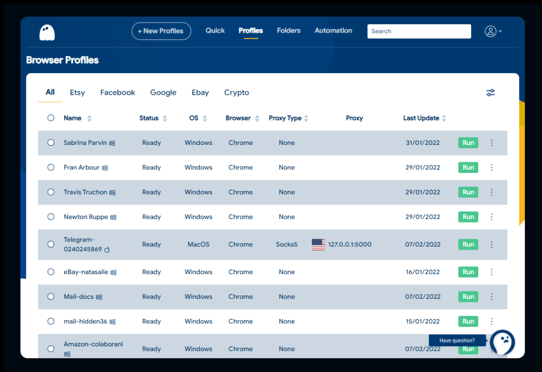The width and height of the screenshot is (542, 372).
Task: Open the Automation navigation item
Action: 333,31
